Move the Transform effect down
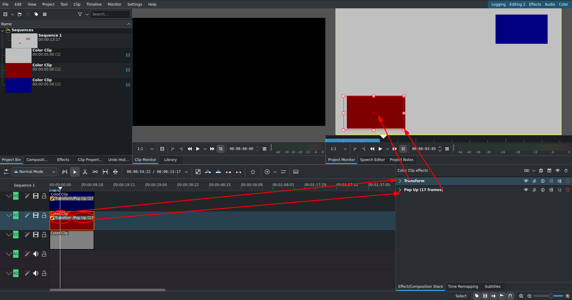 tap(559, 181)
